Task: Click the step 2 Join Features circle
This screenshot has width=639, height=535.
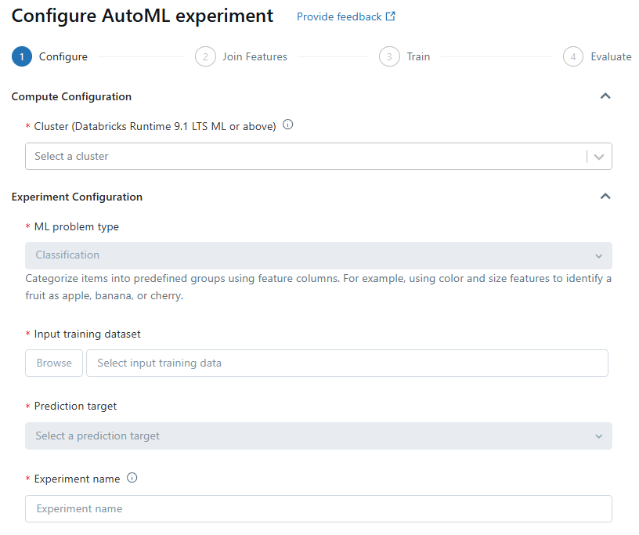Action: (x=205, y=56)
